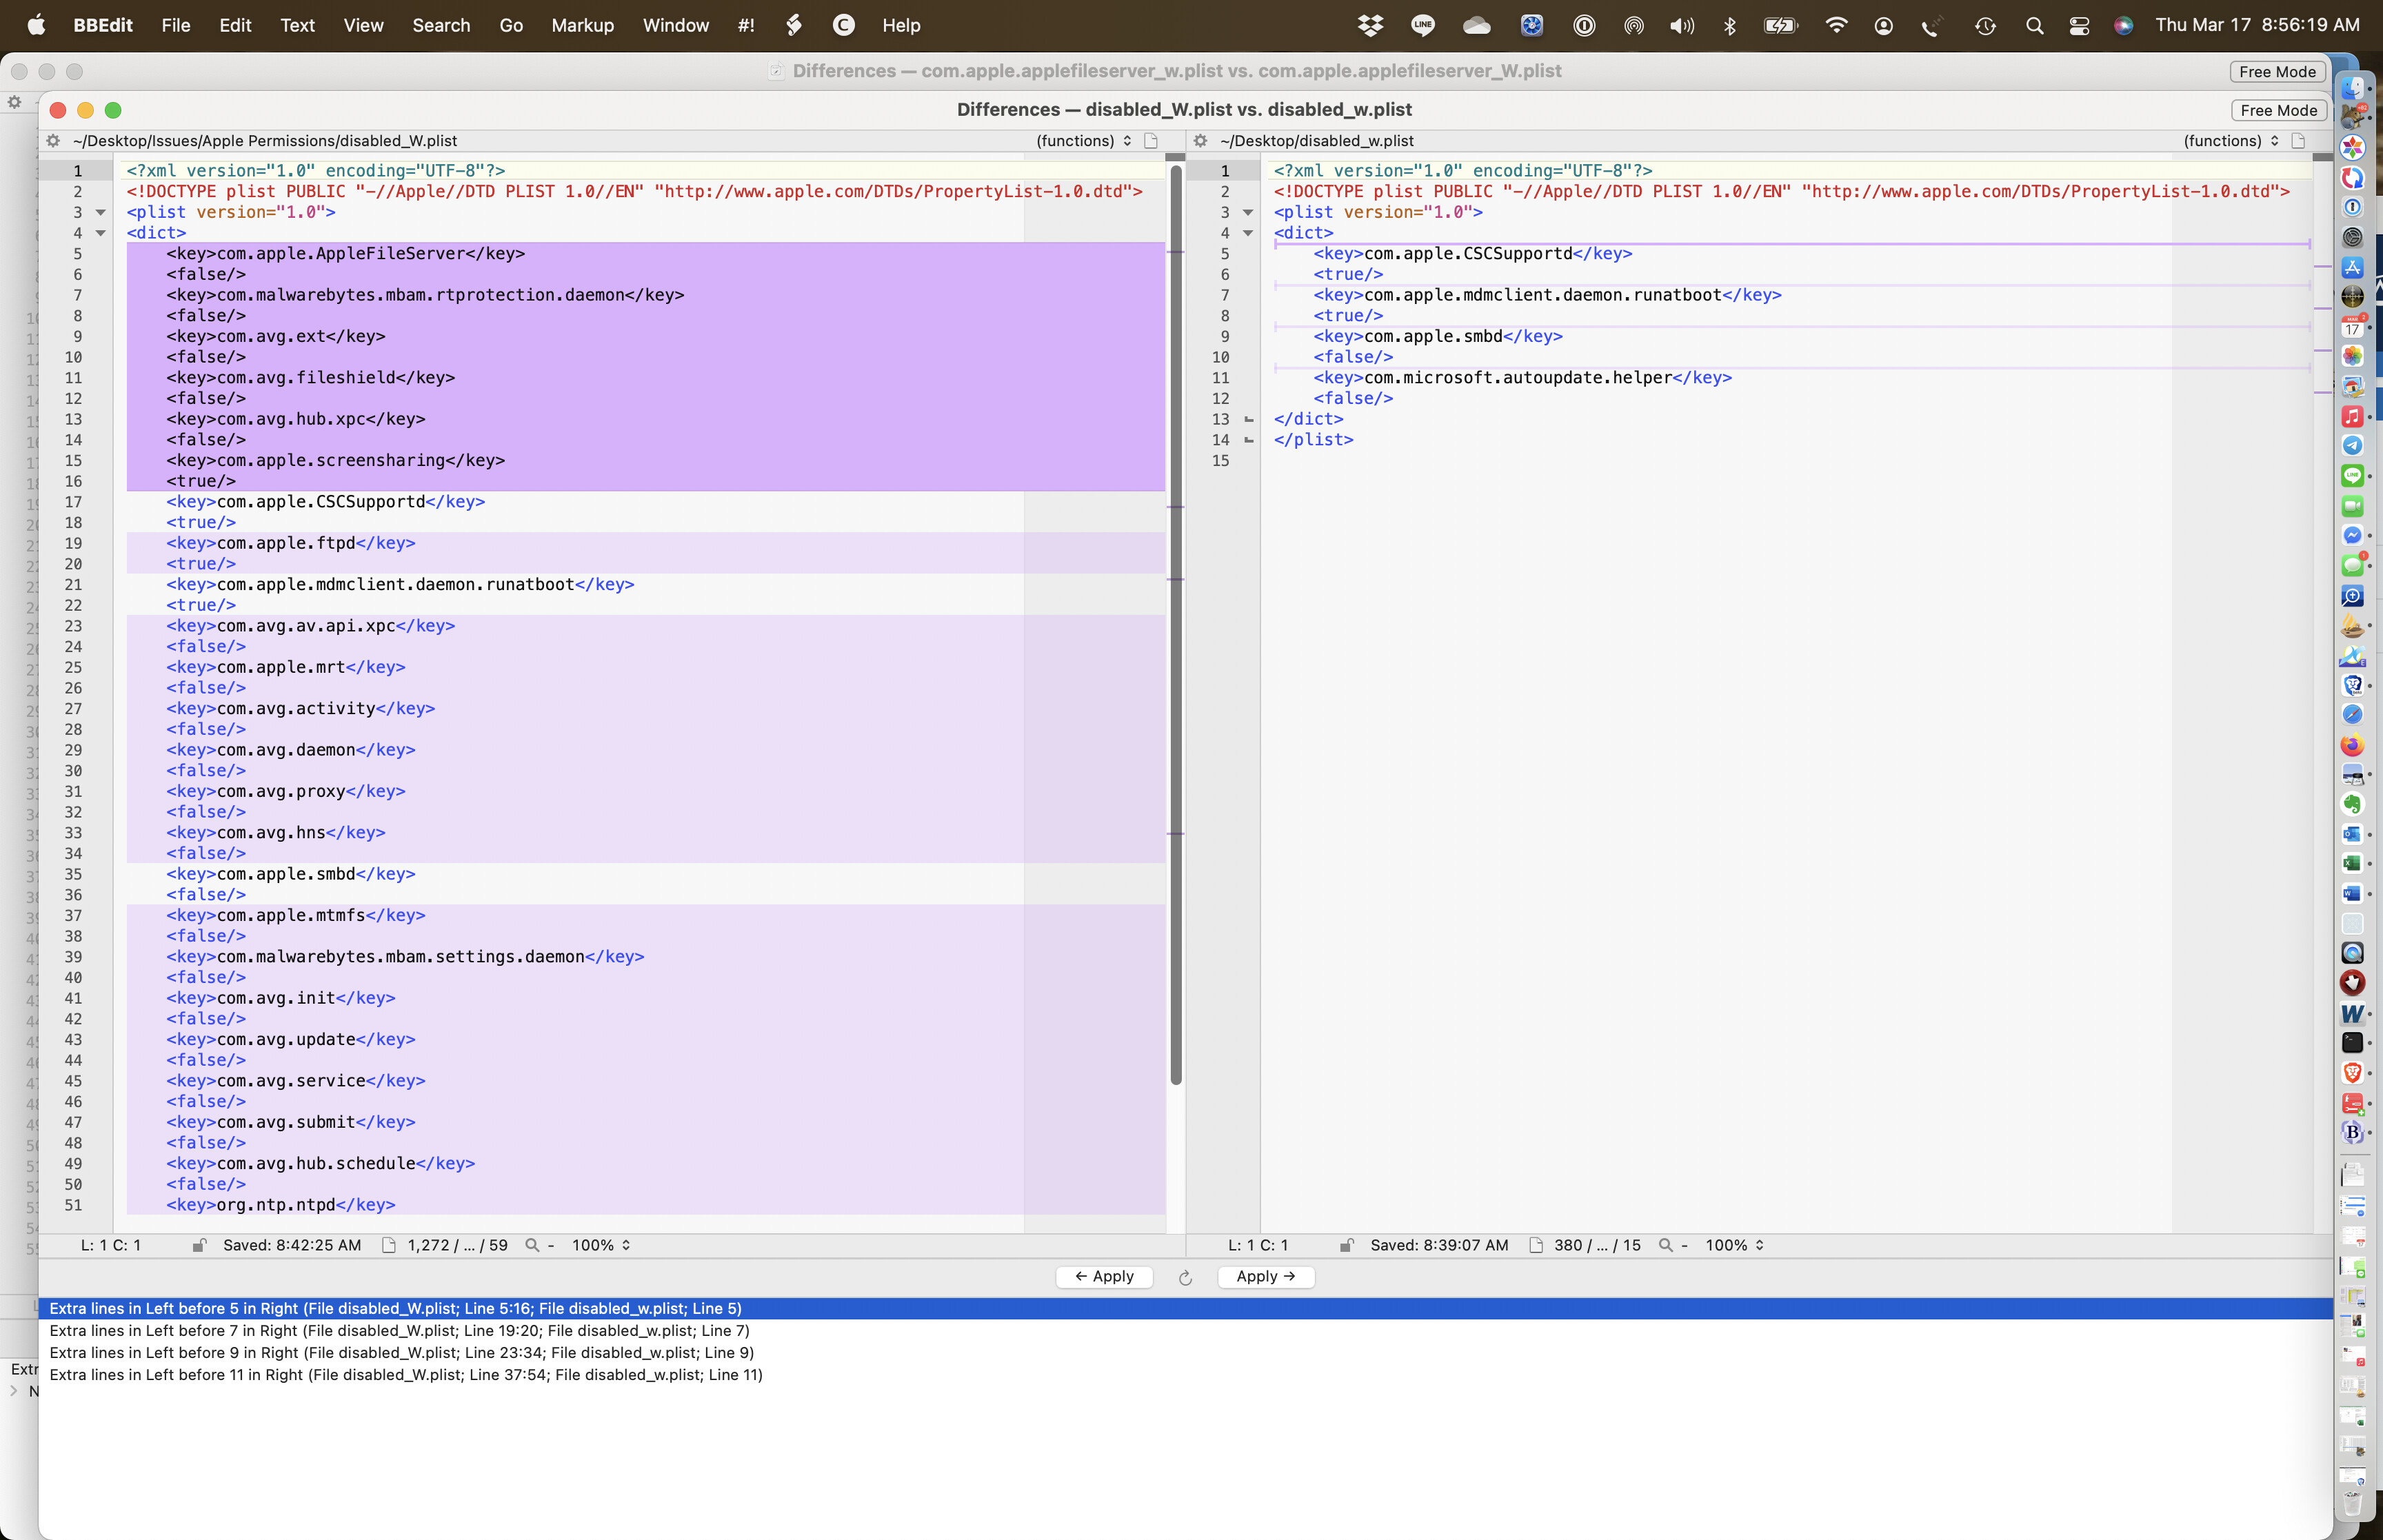
Task: Click the right pane's document icon beside (functions)
Action: (2298, 141)
